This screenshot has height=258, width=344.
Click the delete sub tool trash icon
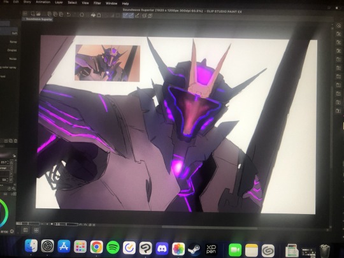[15, 141]
